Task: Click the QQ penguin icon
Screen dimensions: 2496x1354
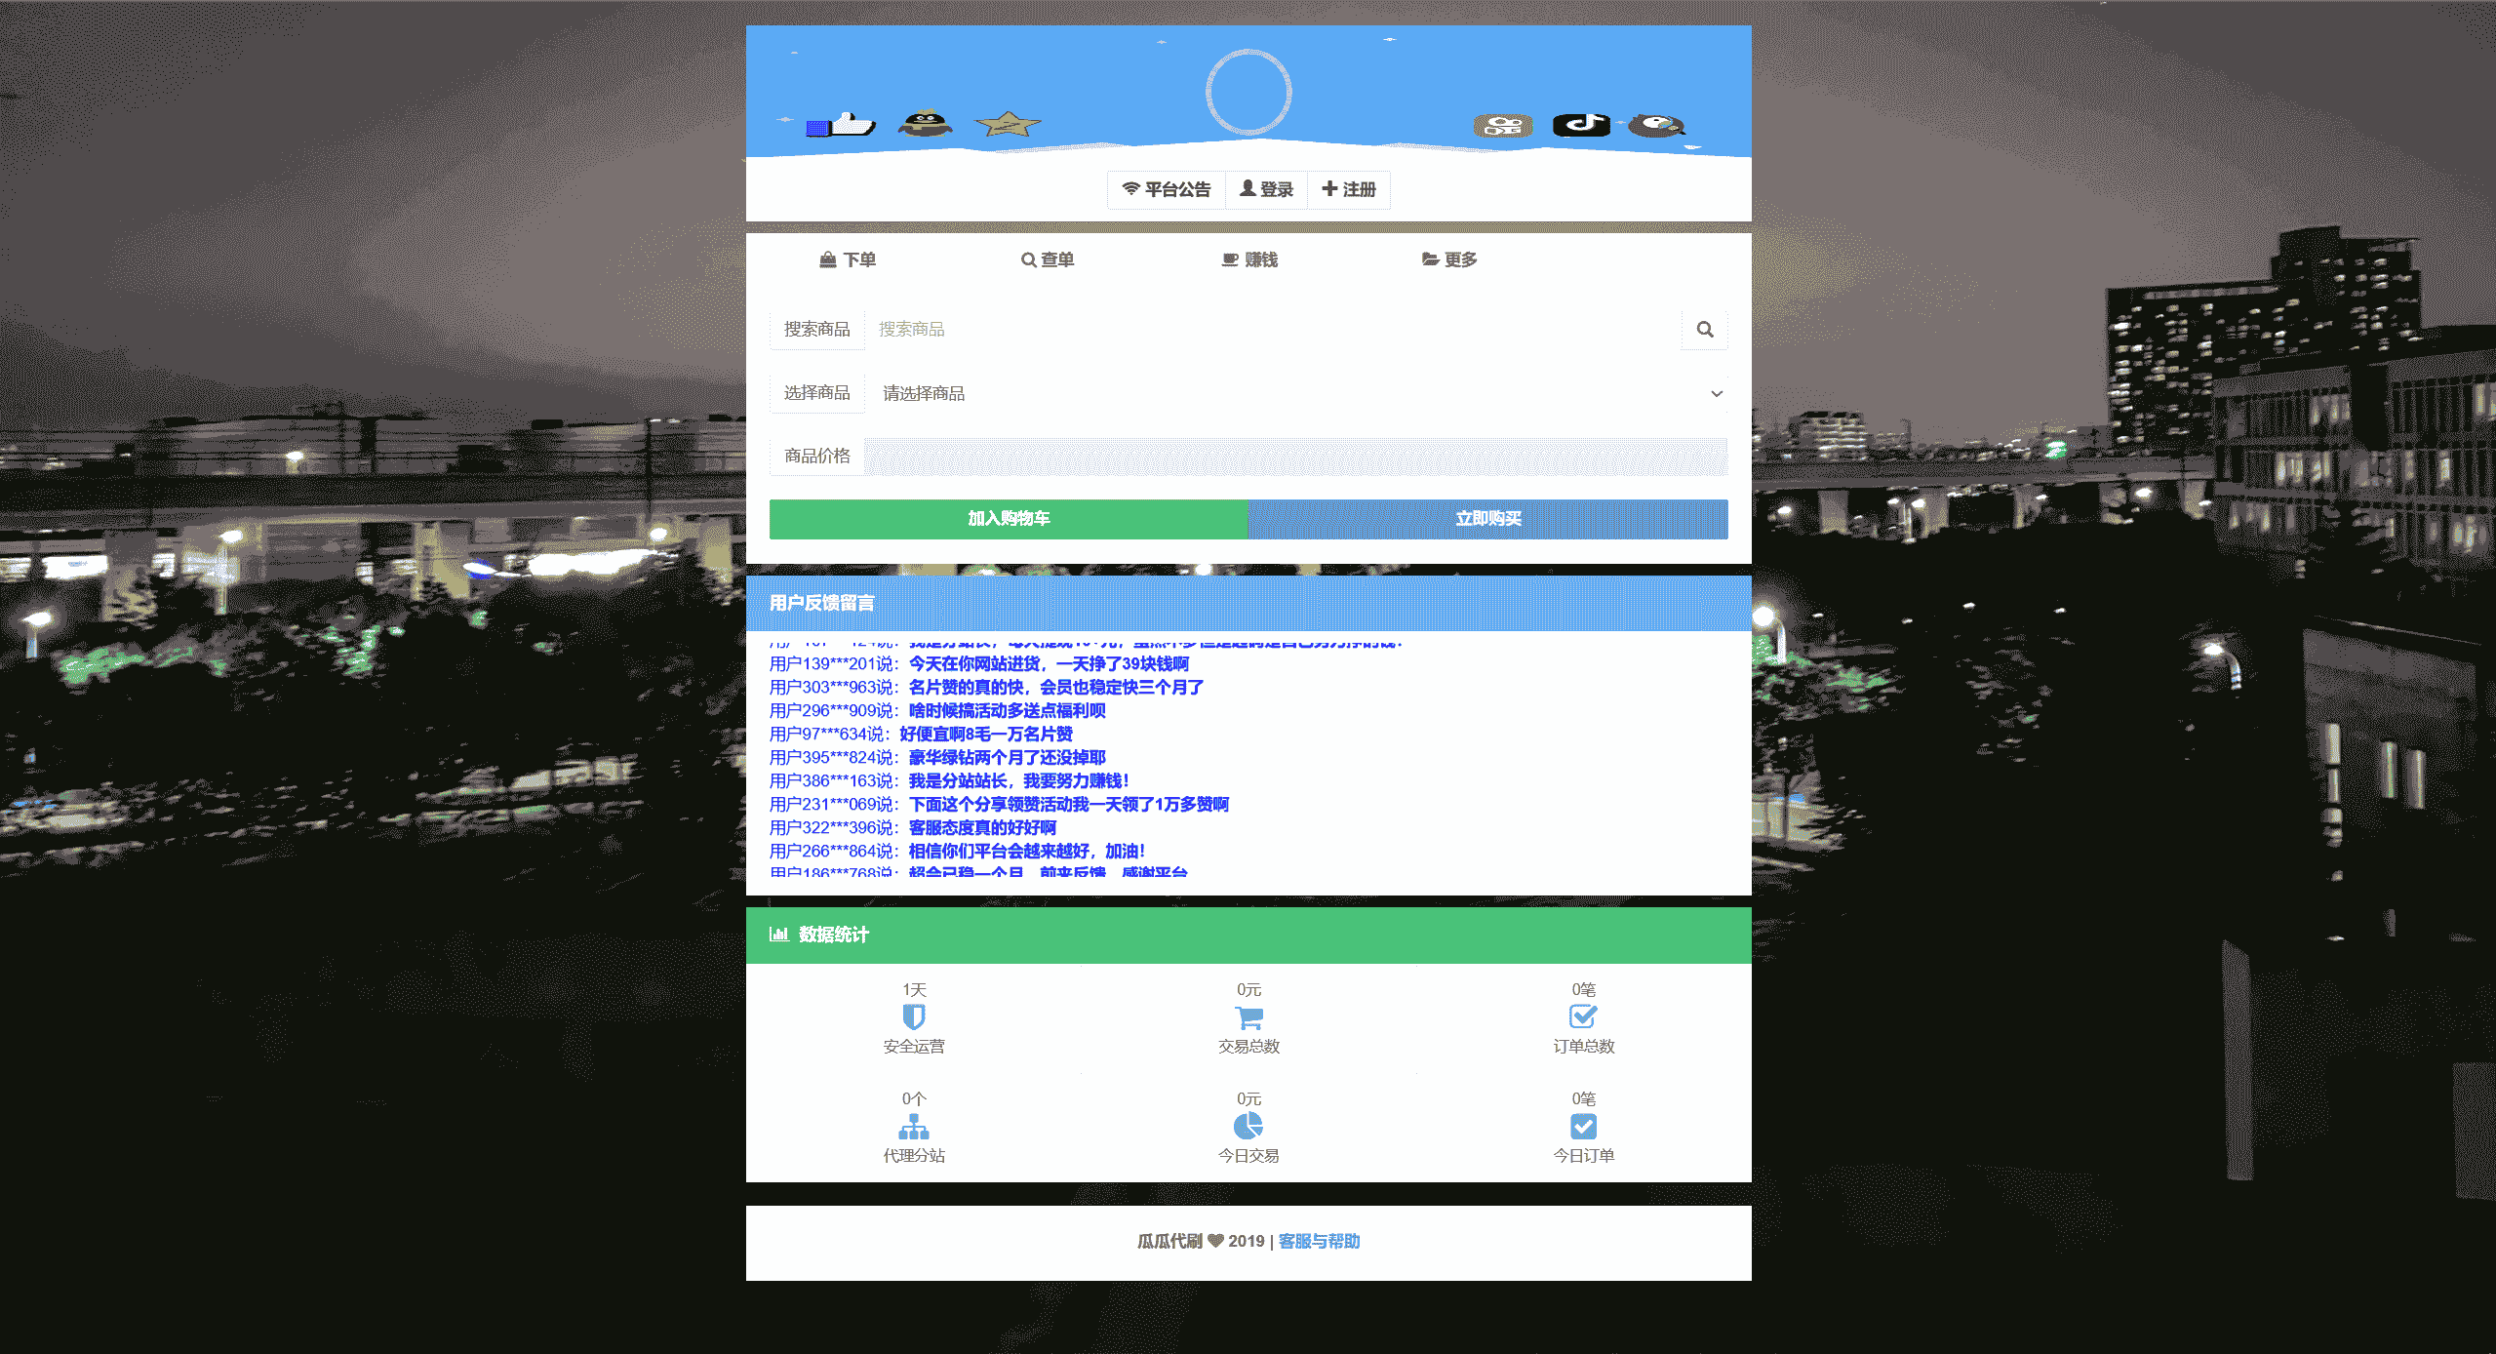Action: 925,124
